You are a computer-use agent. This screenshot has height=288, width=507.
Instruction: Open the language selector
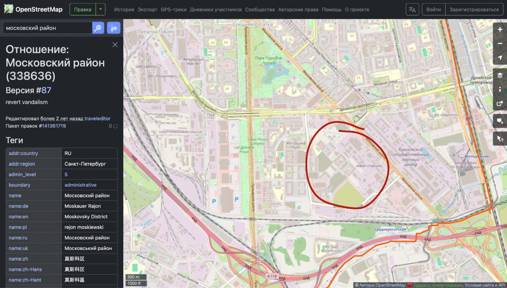[x=412, y=9]
